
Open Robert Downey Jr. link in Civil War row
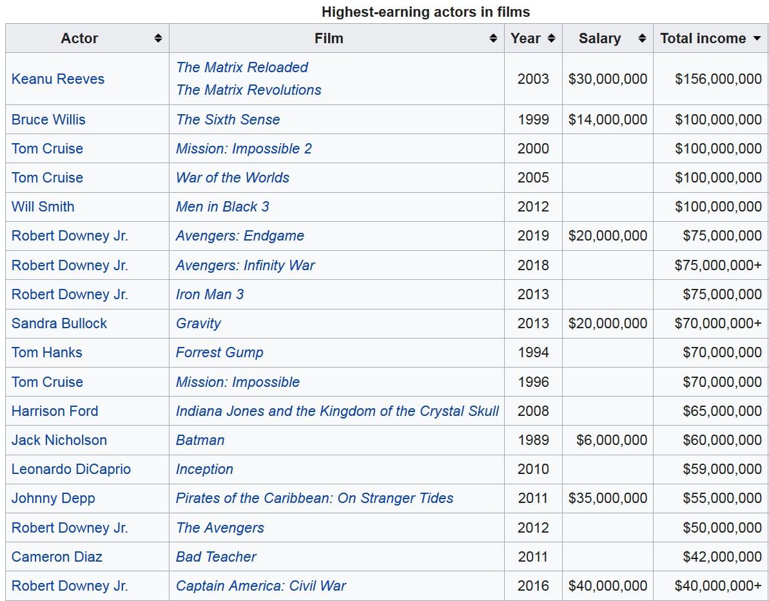(x=70, y=586)
